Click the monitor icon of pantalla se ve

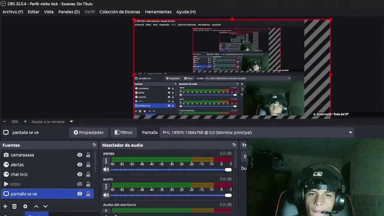6,194
